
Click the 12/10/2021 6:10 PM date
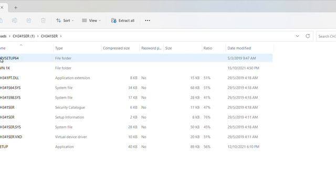243,147
